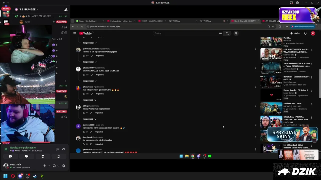Open the YouTube account avatar menu
The image size is (321, 180).
(313, 33)
